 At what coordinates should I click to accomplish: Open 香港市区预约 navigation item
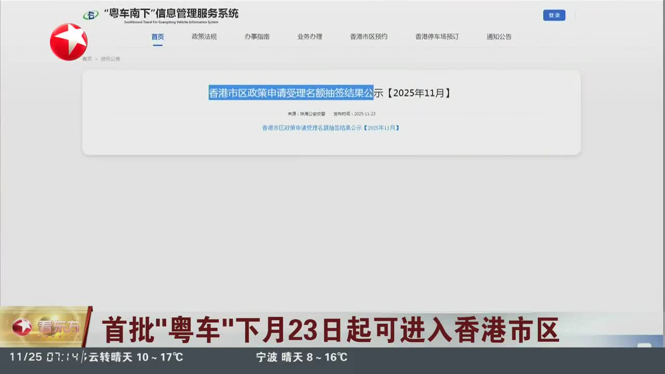[x=368, y=37]
